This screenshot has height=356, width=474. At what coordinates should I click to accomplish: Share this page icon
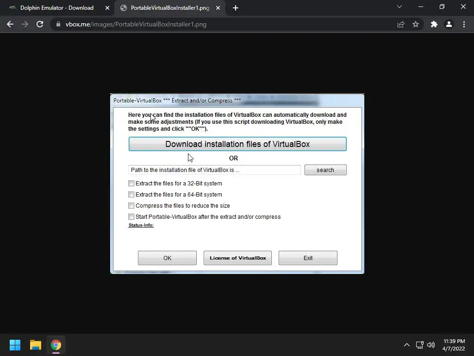pos(401,24)
